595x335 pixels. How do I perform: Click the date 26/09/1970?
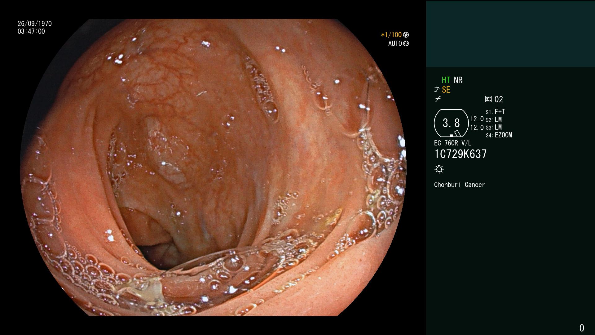click(35, 24)
